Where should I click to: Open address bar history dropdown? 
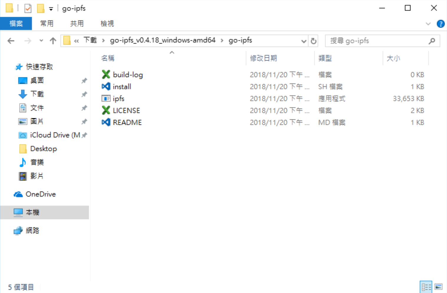304,41
